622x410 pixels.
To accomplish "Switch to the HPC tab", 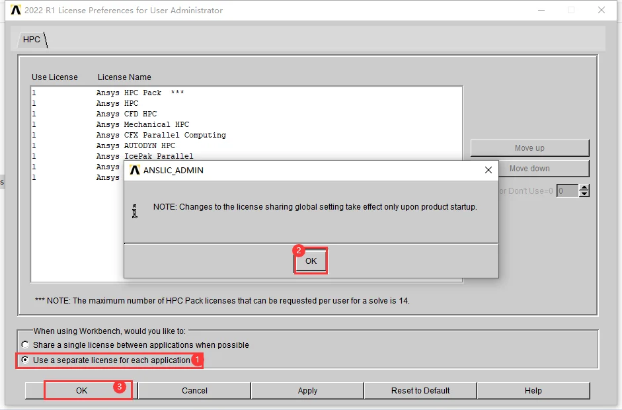I will coord(32,39).
